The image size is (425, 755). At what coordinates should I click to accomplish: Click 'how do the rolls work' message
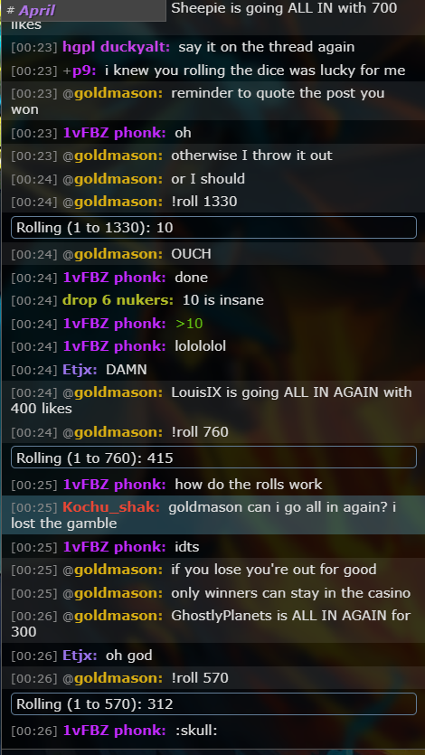pyautogui.click(x=249, y=485)
